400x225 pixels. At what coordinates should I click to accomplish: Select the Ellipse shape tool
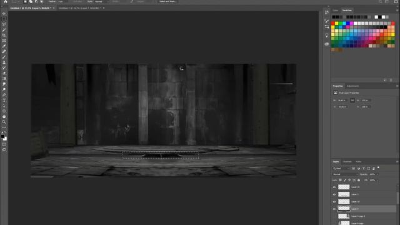(4, 111)
